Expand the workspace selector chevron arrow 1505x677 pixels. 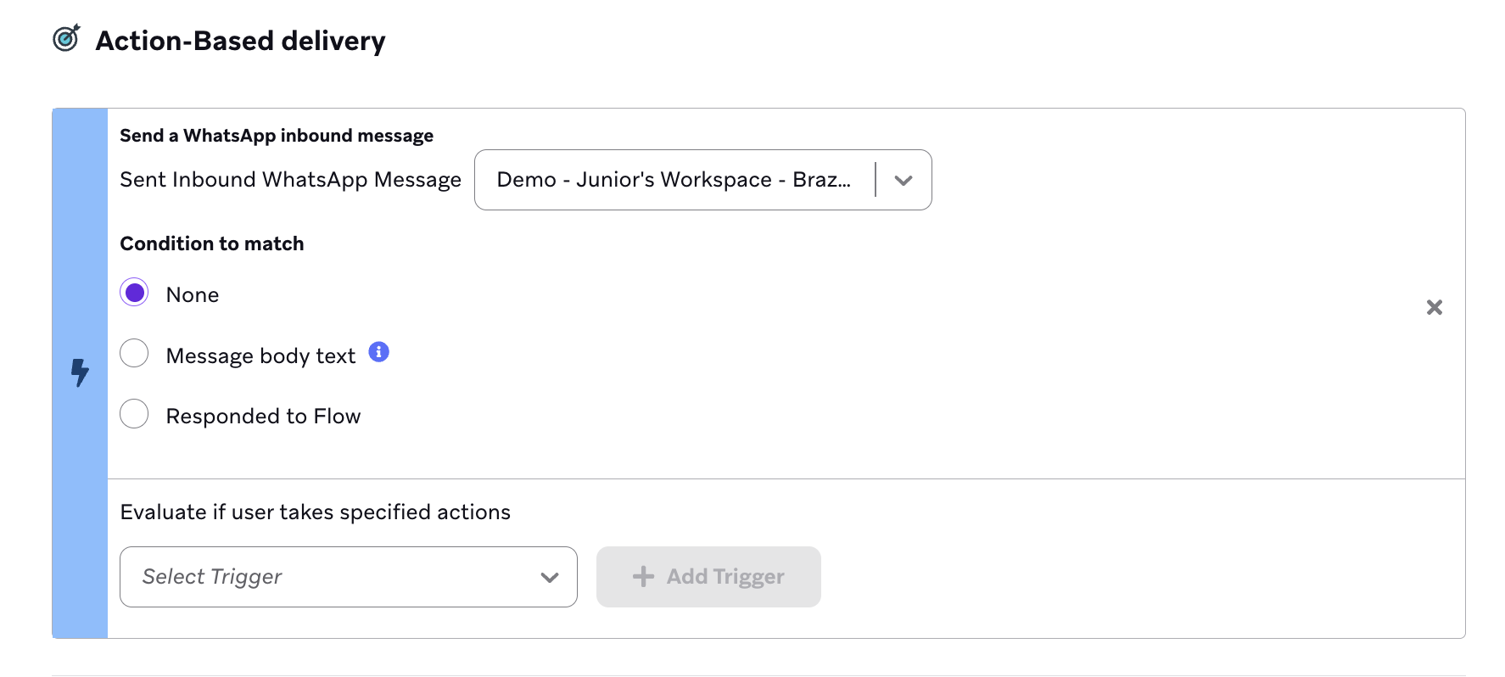coord(904,180)
